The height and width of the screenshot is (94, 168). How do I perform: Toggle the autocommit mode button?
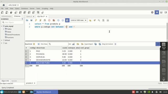click(67, 20)
